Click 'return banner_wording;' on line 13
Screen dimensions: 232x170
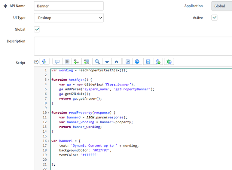[80, 127]
